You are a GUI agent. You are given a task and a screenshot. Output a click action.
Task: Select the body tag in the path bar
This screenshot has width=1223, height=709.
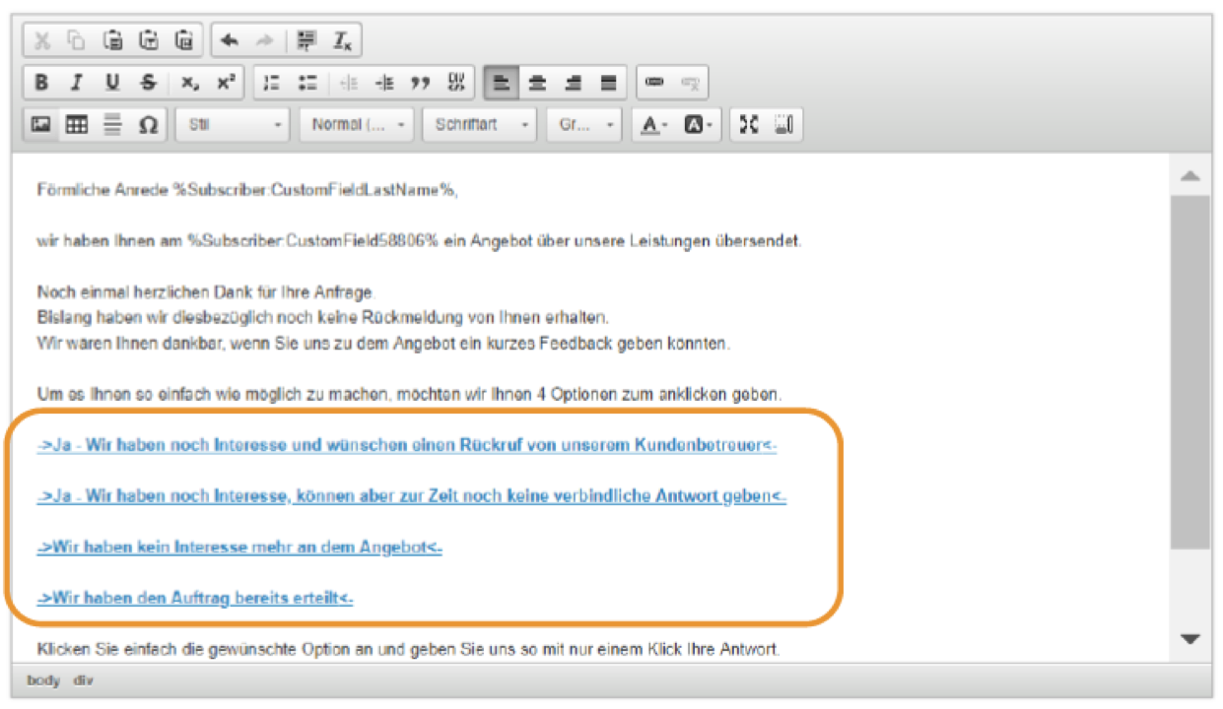click(43, 680)
